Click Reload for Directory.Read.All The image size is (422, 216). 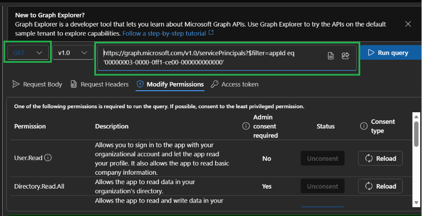380,186
